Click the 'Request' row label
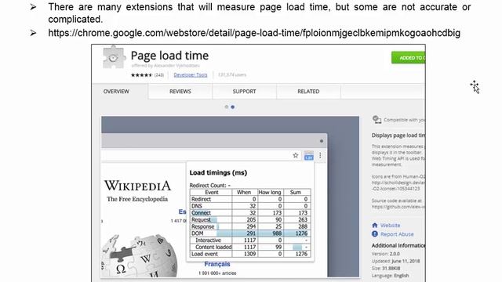 pos(201,219)
